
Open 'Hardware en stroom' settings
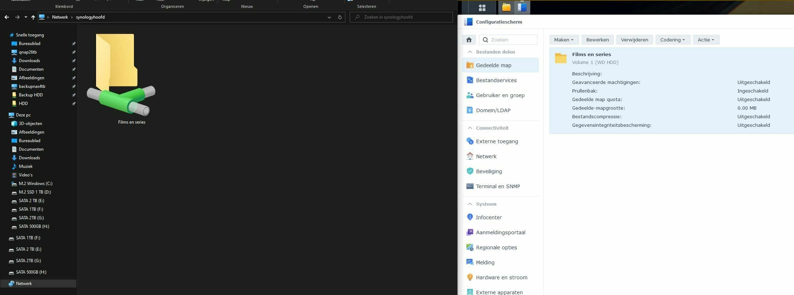point(500,277)
